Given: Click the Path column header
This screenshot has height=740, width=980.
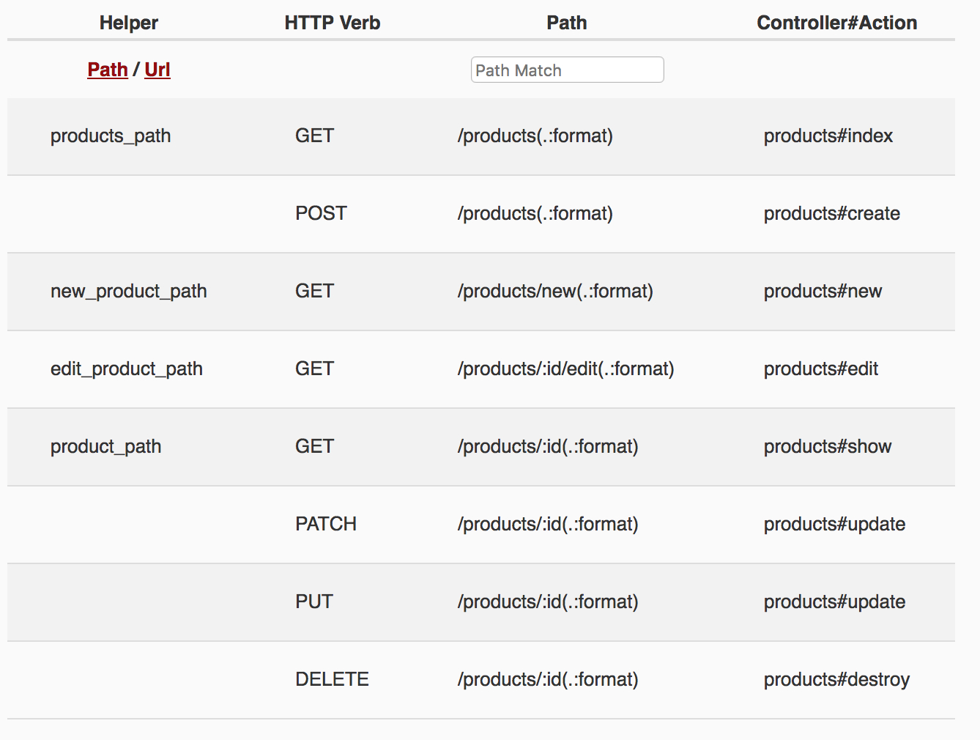Looking at the screenshot, I should click(567, 23).
